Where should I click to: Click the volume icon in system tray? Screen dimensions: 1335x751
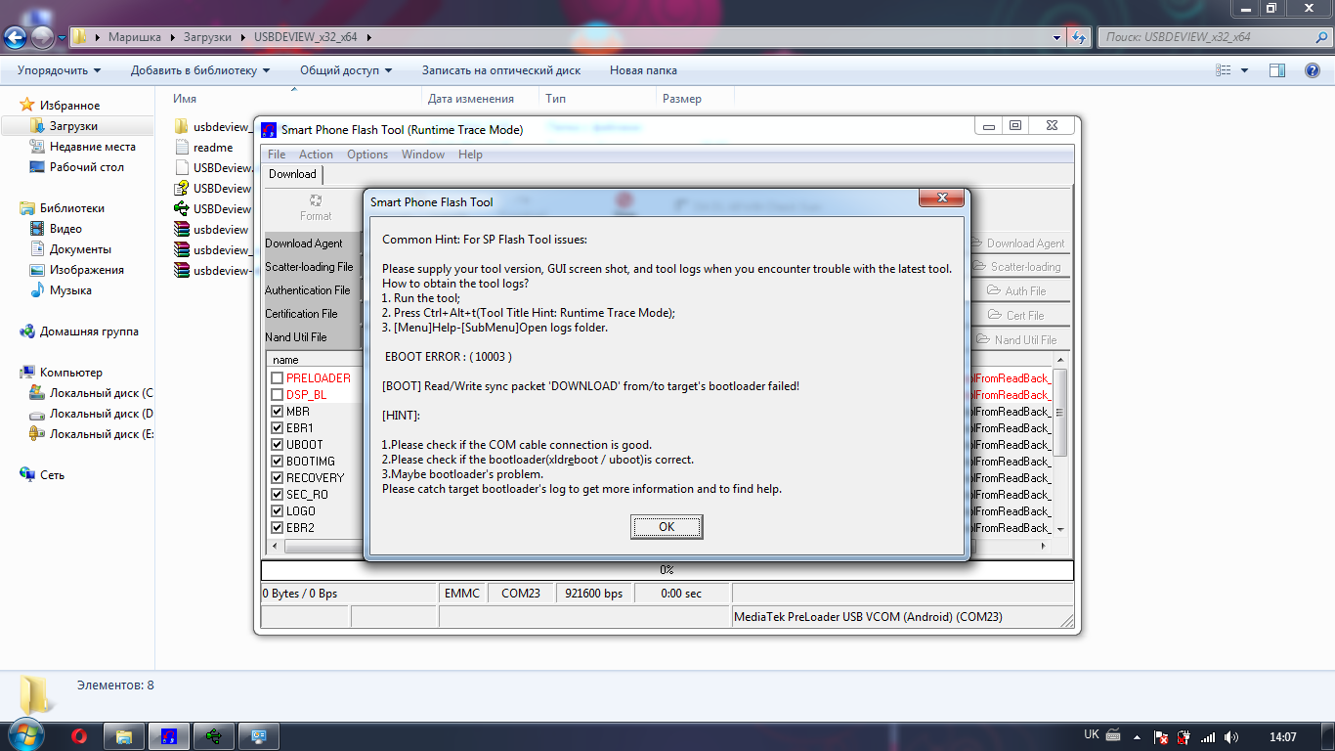pyautogui.click(x=1231, y=736)
